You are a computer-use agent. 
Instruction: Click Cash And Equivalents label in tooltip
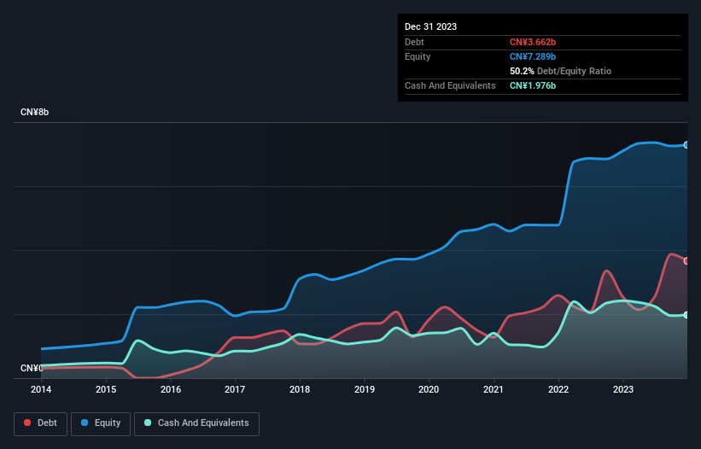pyautogui.click(x=450, y=85)
